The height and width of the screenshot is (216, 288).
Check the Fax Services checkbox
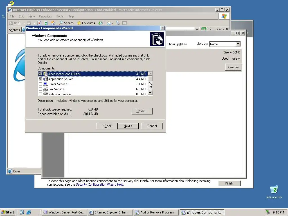click(x=40, y=89)
